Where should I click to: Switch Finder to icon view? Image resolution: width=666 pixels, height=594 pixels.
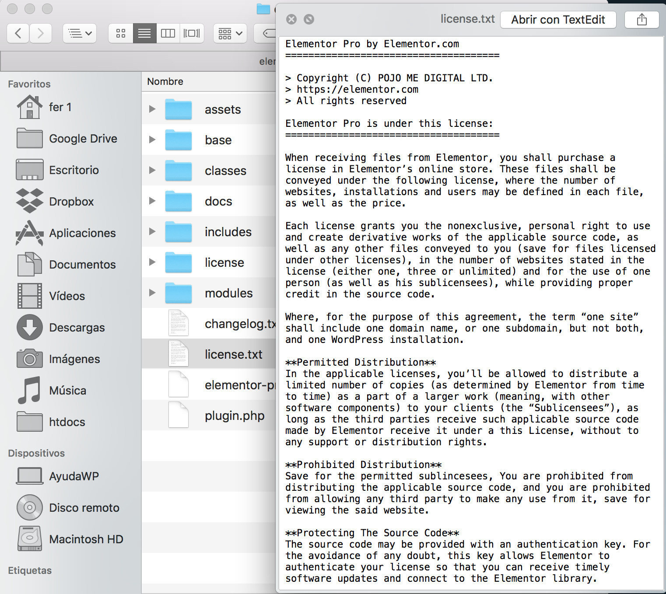coord(121,33)
